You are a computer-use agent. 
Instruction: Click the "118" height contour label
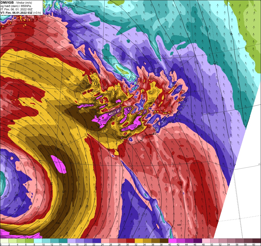(85, 28)
